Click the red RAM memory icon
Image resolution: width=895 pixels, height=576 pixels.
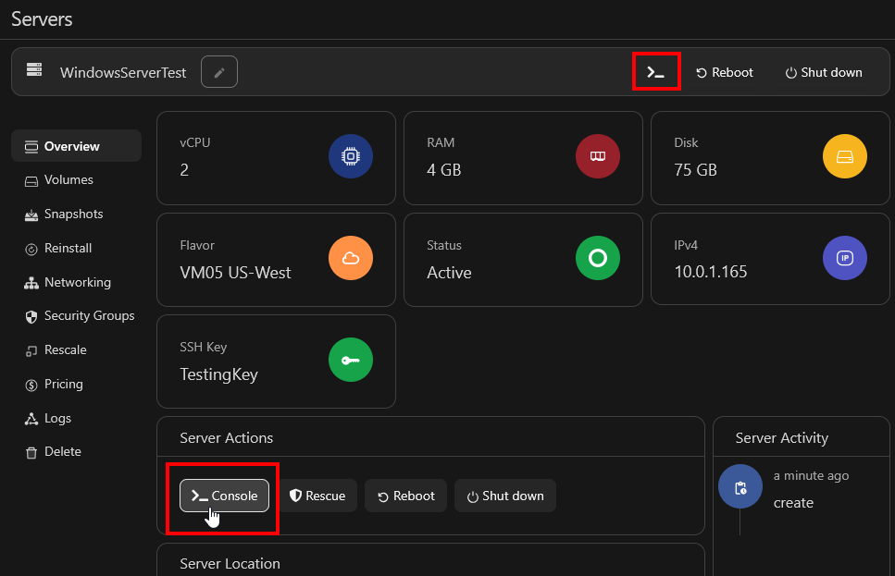coord(598,157)
